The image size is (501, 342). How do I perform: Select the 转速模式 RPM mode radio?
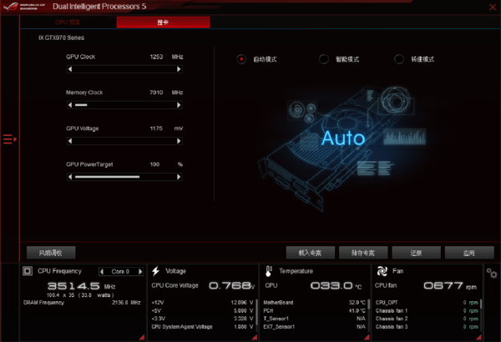399,59
